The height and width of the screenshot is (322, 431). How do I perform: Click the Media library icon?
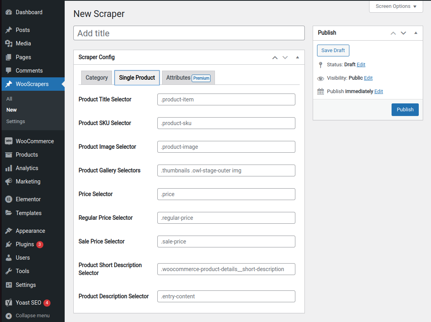[x=9, y=43]
